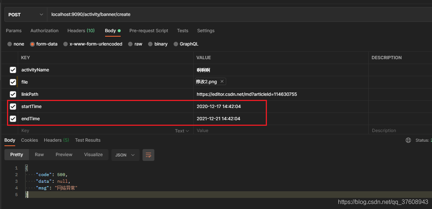Select the GraphQL body type

click(186, 44)
